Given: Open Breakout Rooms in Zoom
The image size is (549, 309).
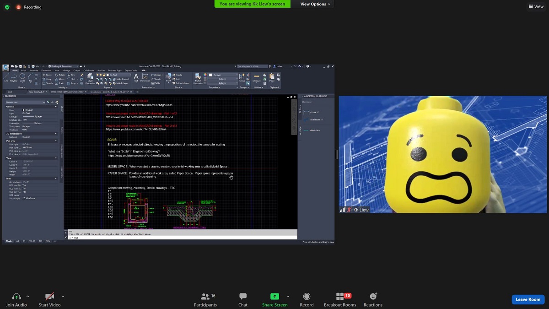Looking at the screenshot, I should (340, 299).
